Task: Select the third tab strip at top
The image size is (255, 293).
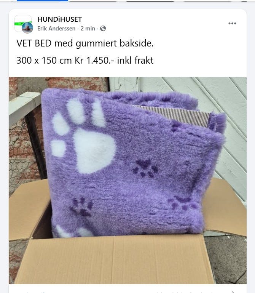Action: point(150,0)
